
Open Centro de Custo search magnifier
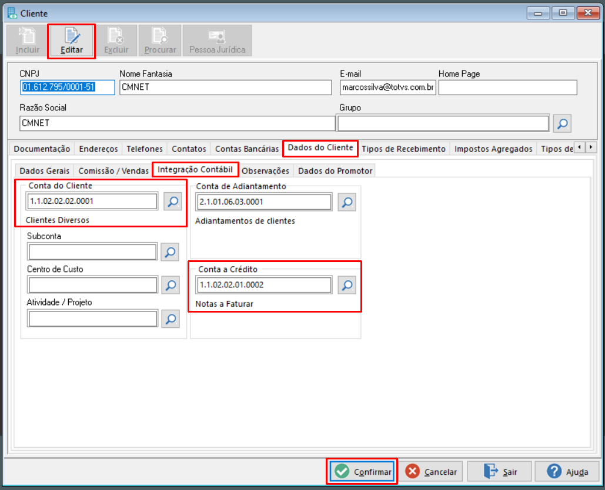click(171, 285)
